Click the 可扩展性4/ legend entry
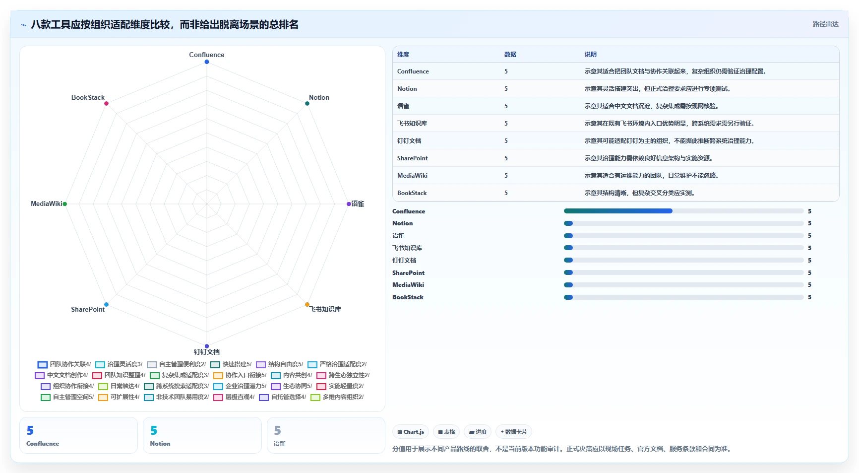This screenshot has height=473, width=859. (119, 397)
